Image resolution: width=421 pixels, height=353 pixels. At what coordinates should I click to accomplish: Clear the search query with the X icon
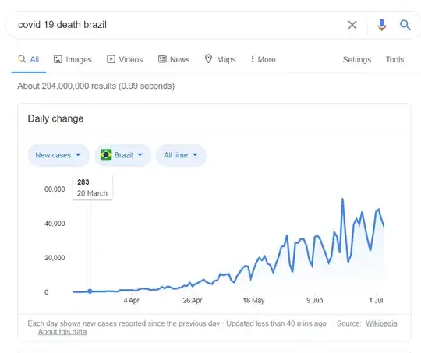tap(352, 25)
